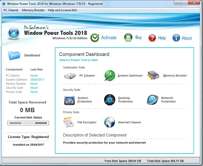Click the blue info About icon
Viewport: 203px width, 166px height.
coord(176,38)
